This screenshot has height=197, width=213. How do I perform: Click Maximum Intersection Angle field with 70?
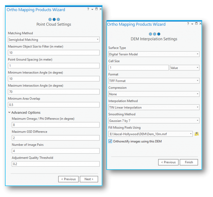coord(54,92)
